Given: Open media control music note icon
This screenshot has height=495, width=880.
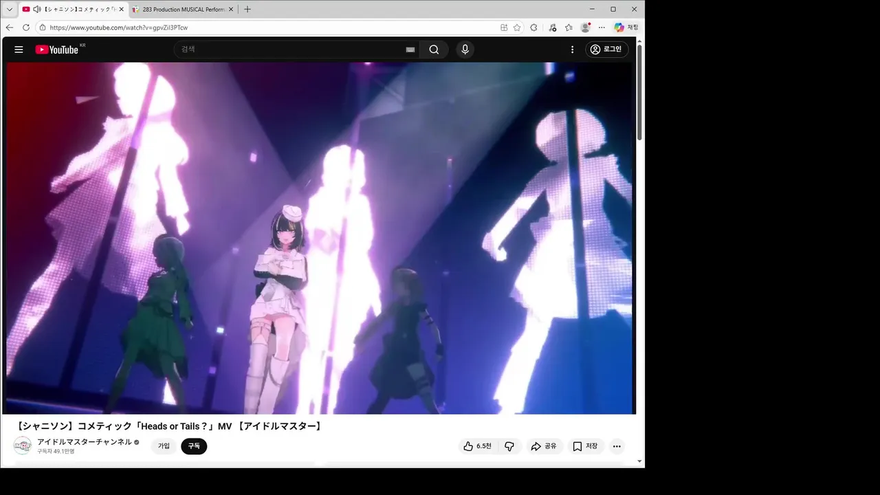Looking at the screenshot, I should (x=553, y=27).
